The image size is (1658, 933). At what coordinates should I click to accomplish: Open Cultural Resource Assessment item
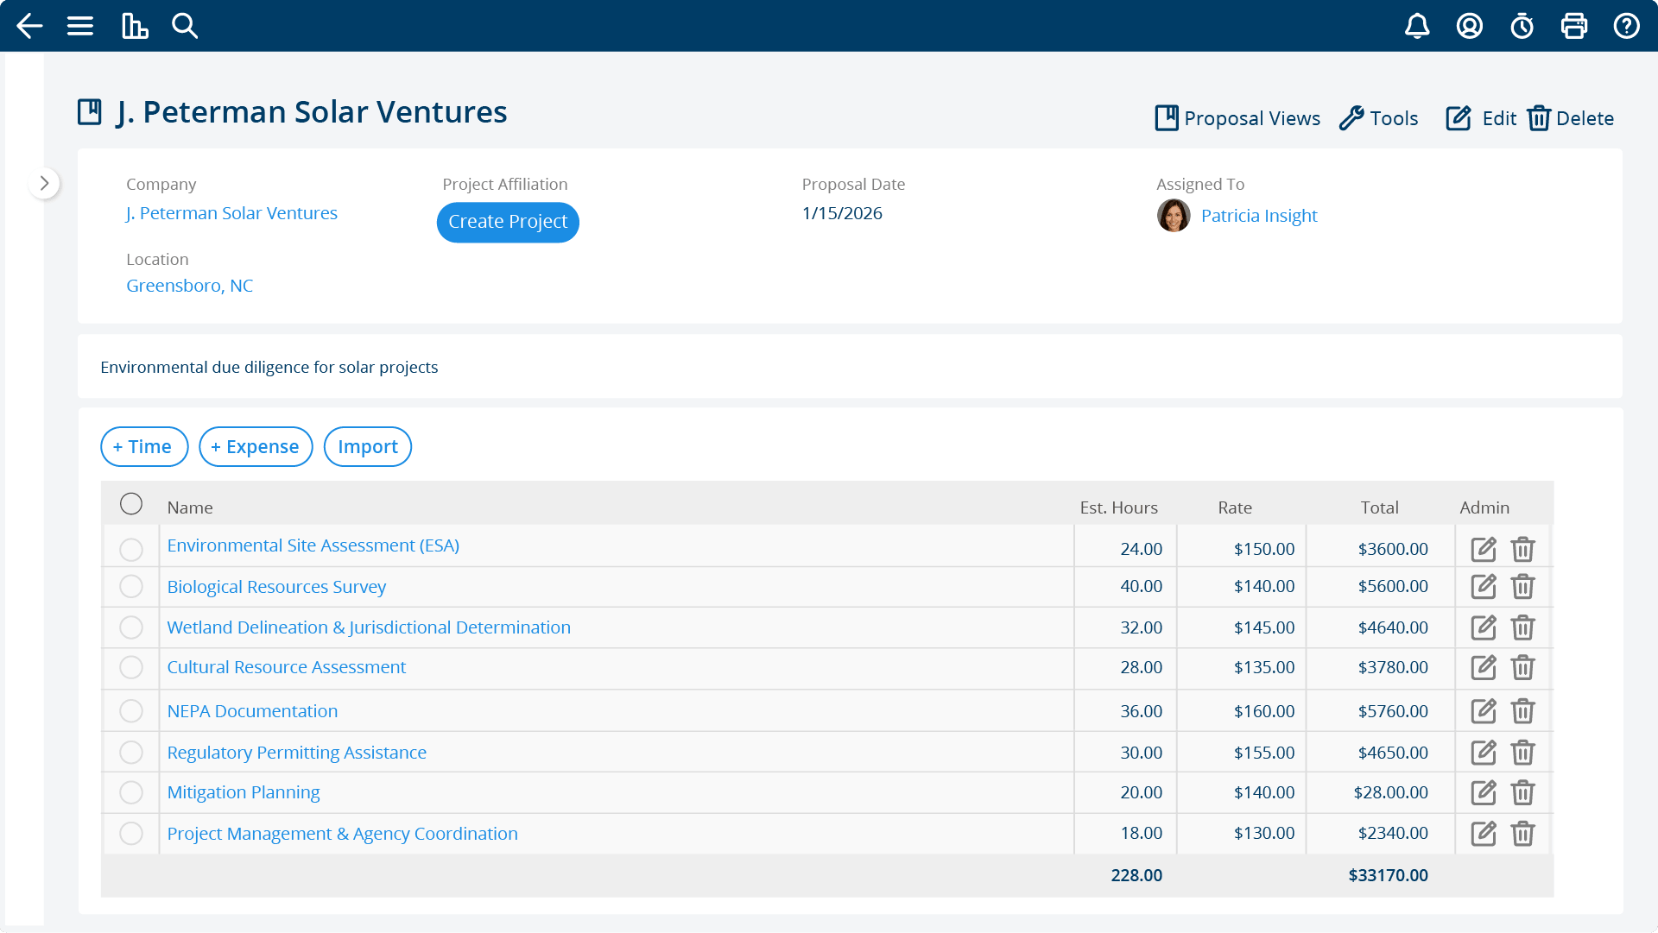pos(287,667)
